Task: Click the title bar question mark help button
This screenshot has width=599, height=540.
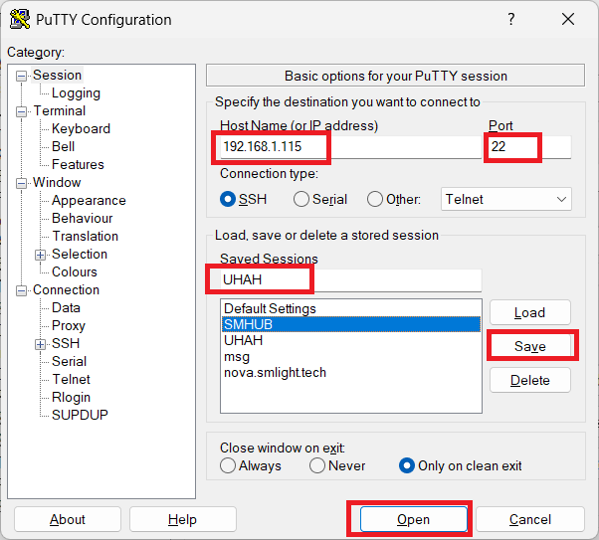Action: pos(511,20)
